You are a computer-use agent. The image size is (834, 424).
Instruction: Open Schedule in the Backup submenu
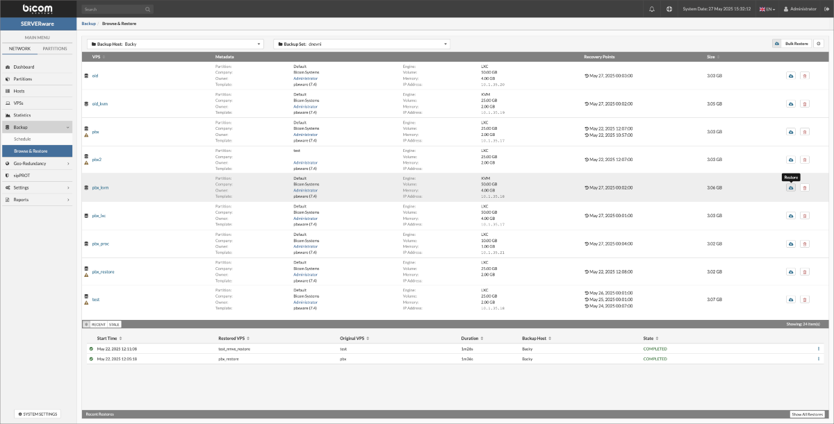(x=23, y=139)
